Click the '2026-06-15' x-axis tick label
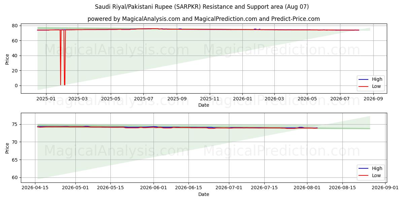Image resolution: width=404 pixels, height=202 pixels. (189, 188)
